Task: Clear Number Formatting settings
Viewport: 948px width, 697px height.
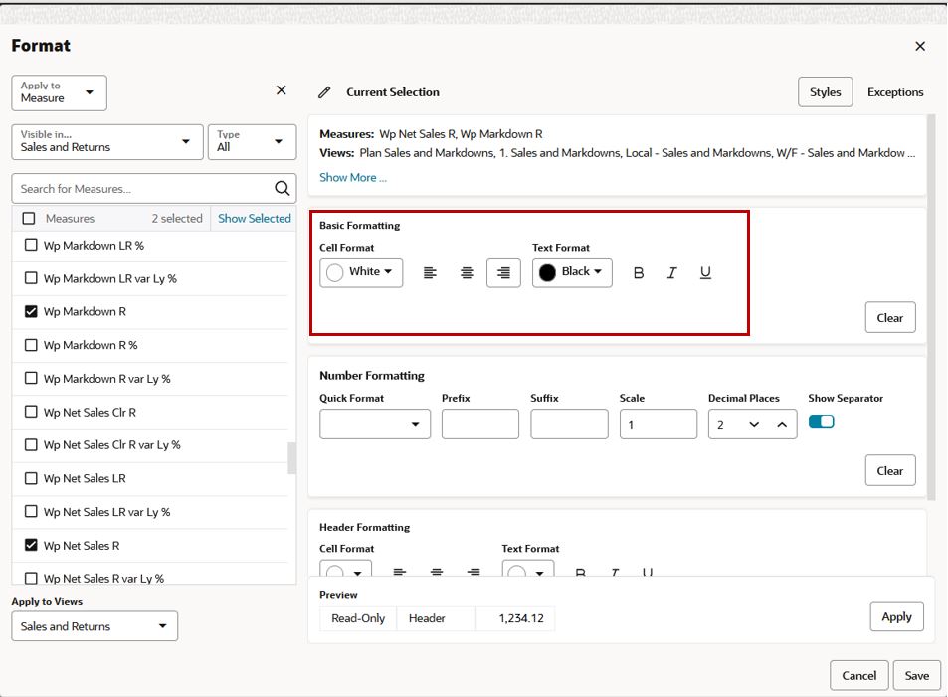Action: coord(890,470)
